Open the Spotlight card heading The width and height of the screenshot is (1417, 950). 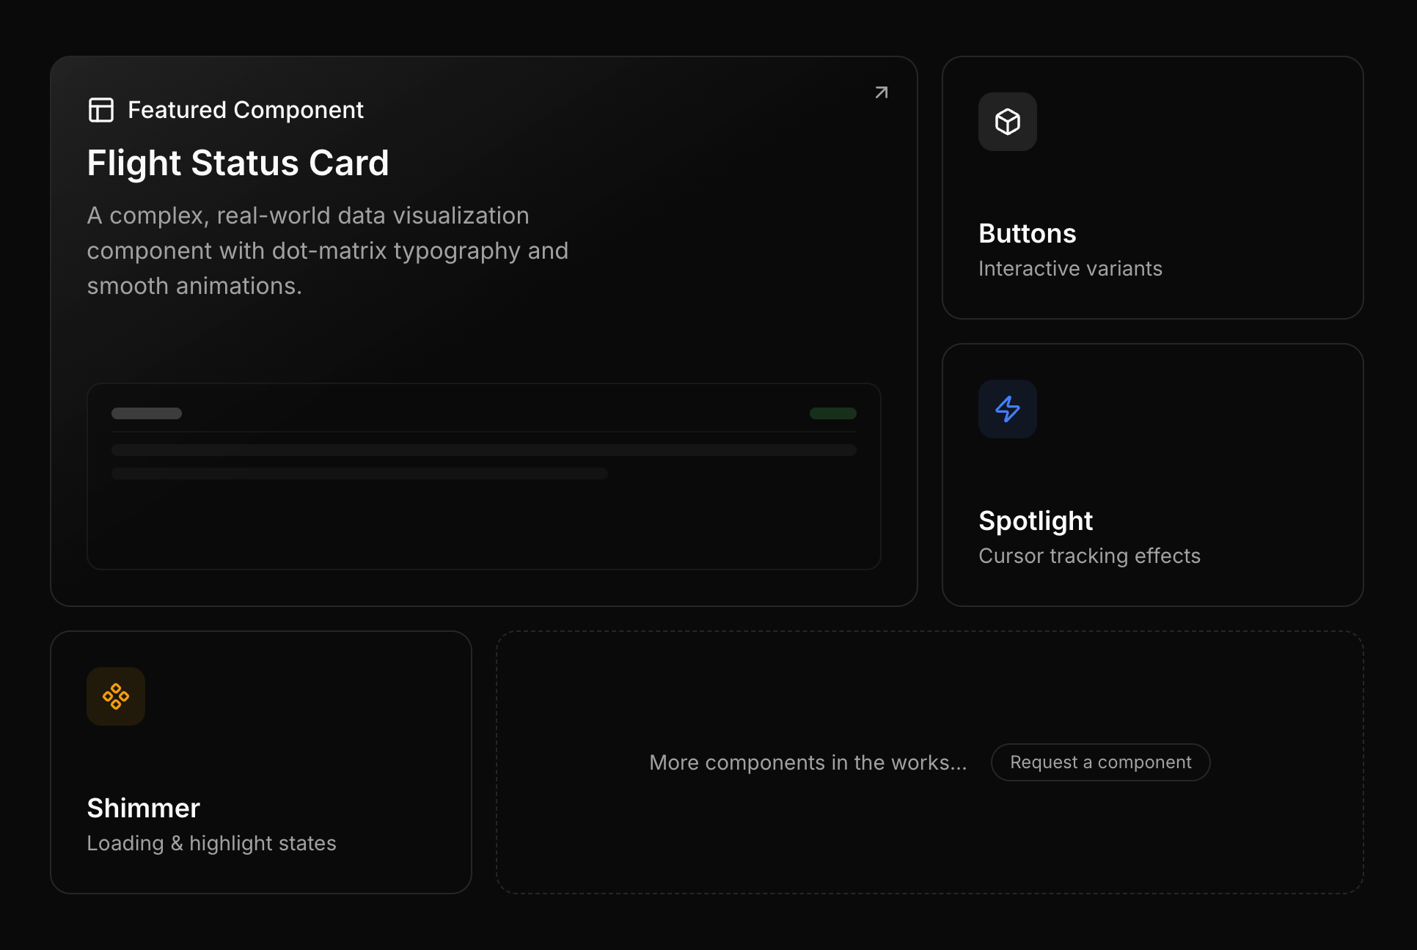pyautogui.click(x=1036, y=521)
